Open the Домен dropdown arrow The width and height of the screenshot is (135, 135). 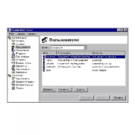tap(85, 47)
